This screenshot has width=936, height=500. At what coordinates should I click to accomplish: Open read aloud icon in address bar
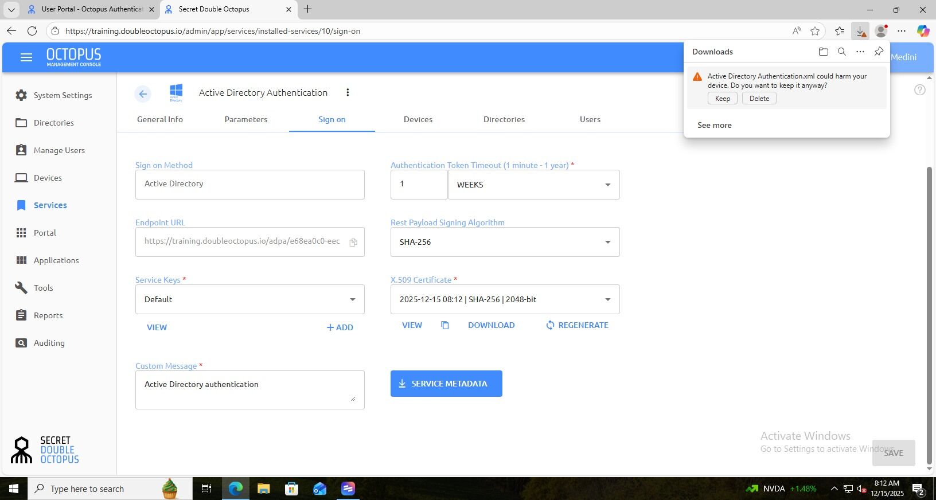click(x=797, y=31)
